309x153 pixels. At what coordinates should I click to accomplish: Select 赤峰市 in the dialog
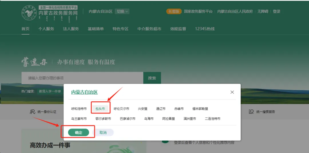click(x=179, y=109)
